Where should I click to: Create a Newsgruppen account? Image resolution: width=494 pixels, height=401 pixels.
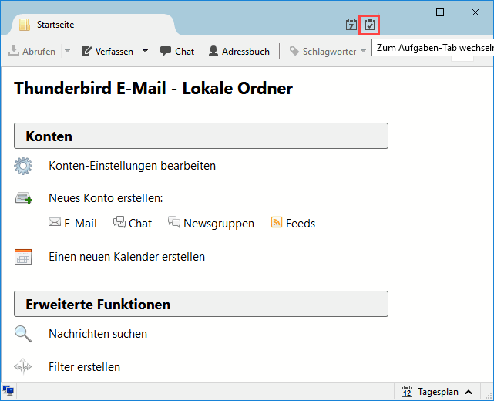click(x=219, y=224)
